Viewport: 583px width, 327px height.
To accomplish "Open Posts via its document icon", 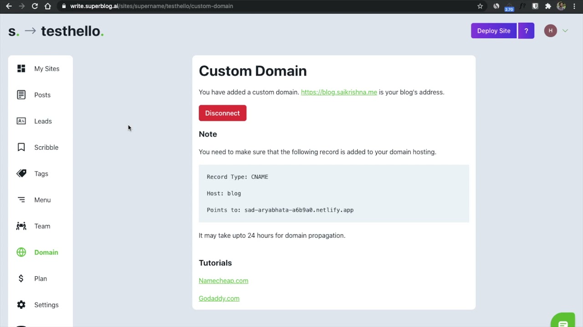I will pyautogui.click(x=21, y=95).
